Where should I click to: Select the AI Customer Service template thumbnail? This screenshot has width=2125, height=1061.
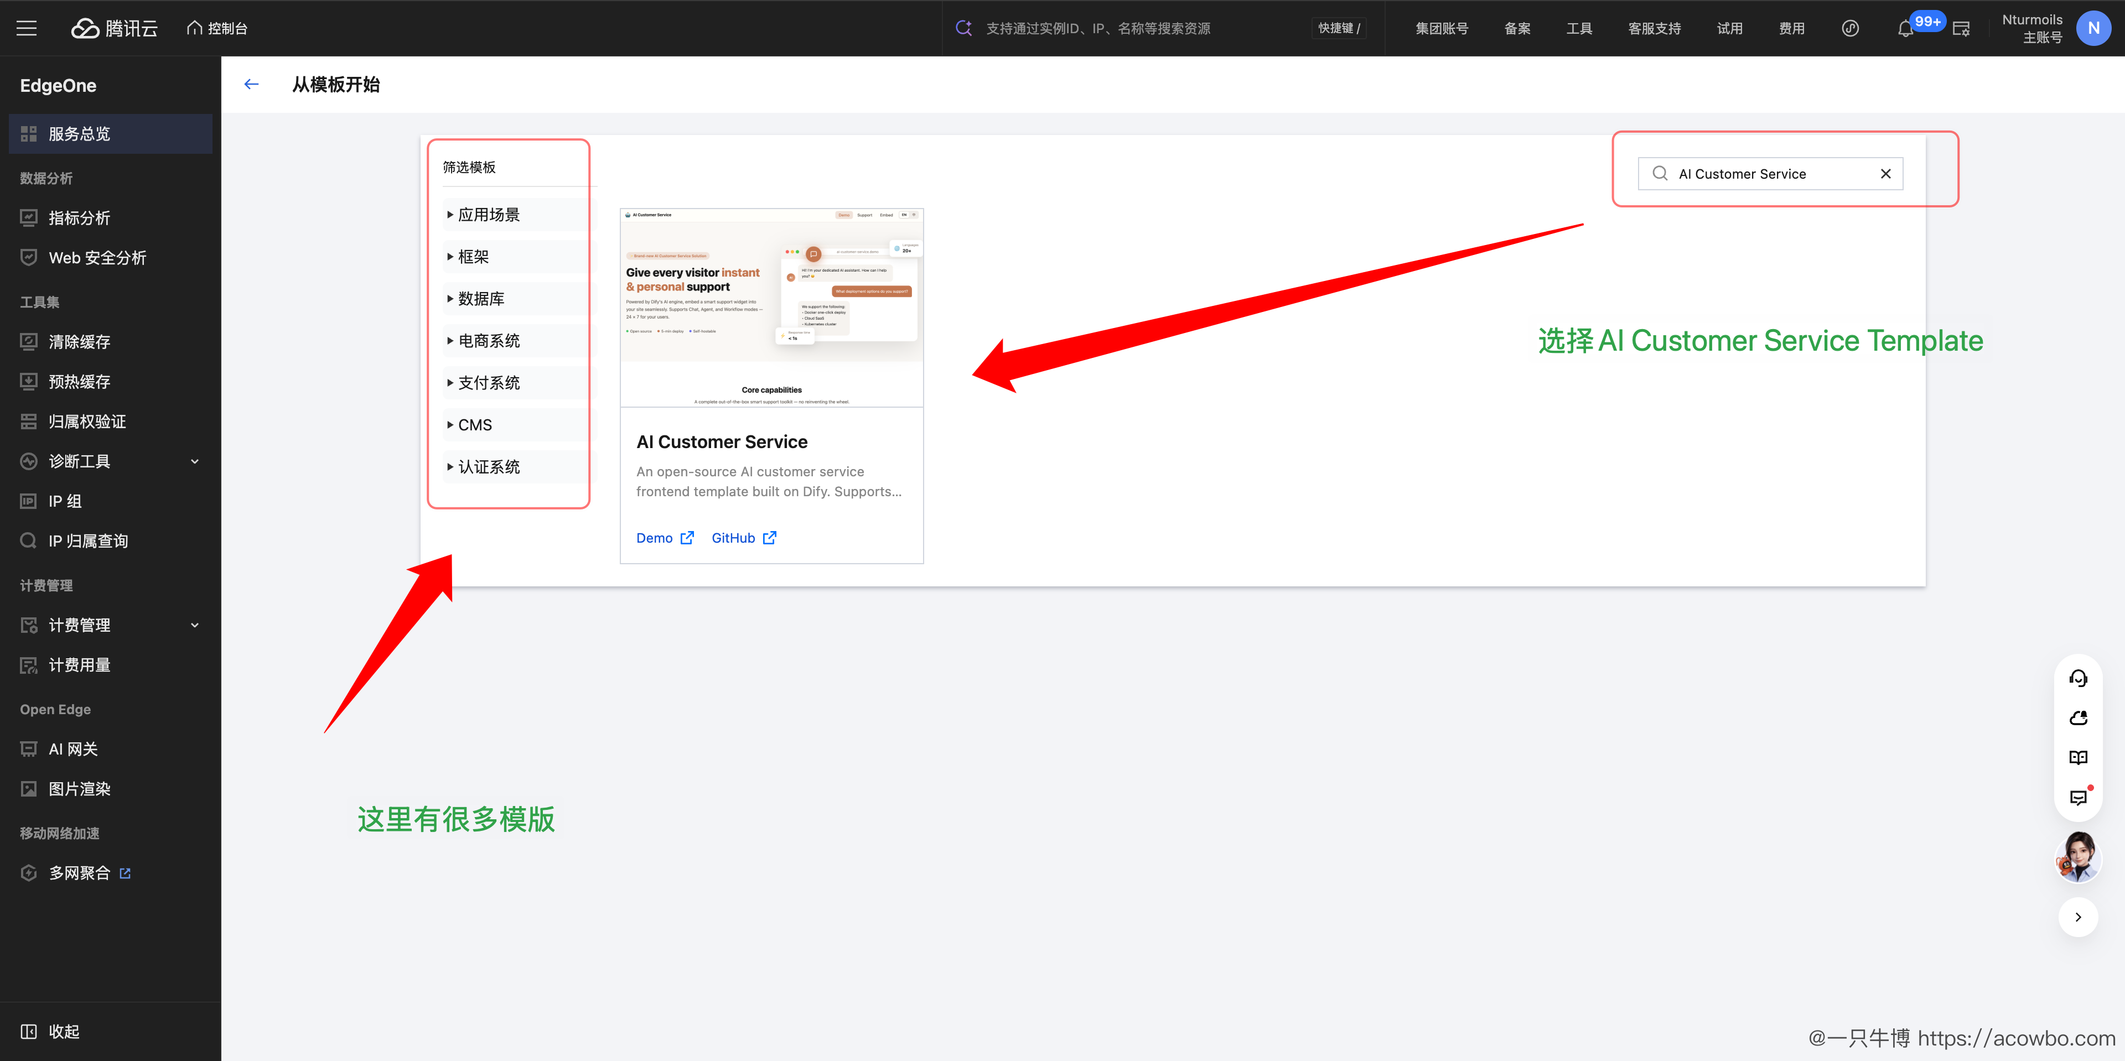[771, 308]
